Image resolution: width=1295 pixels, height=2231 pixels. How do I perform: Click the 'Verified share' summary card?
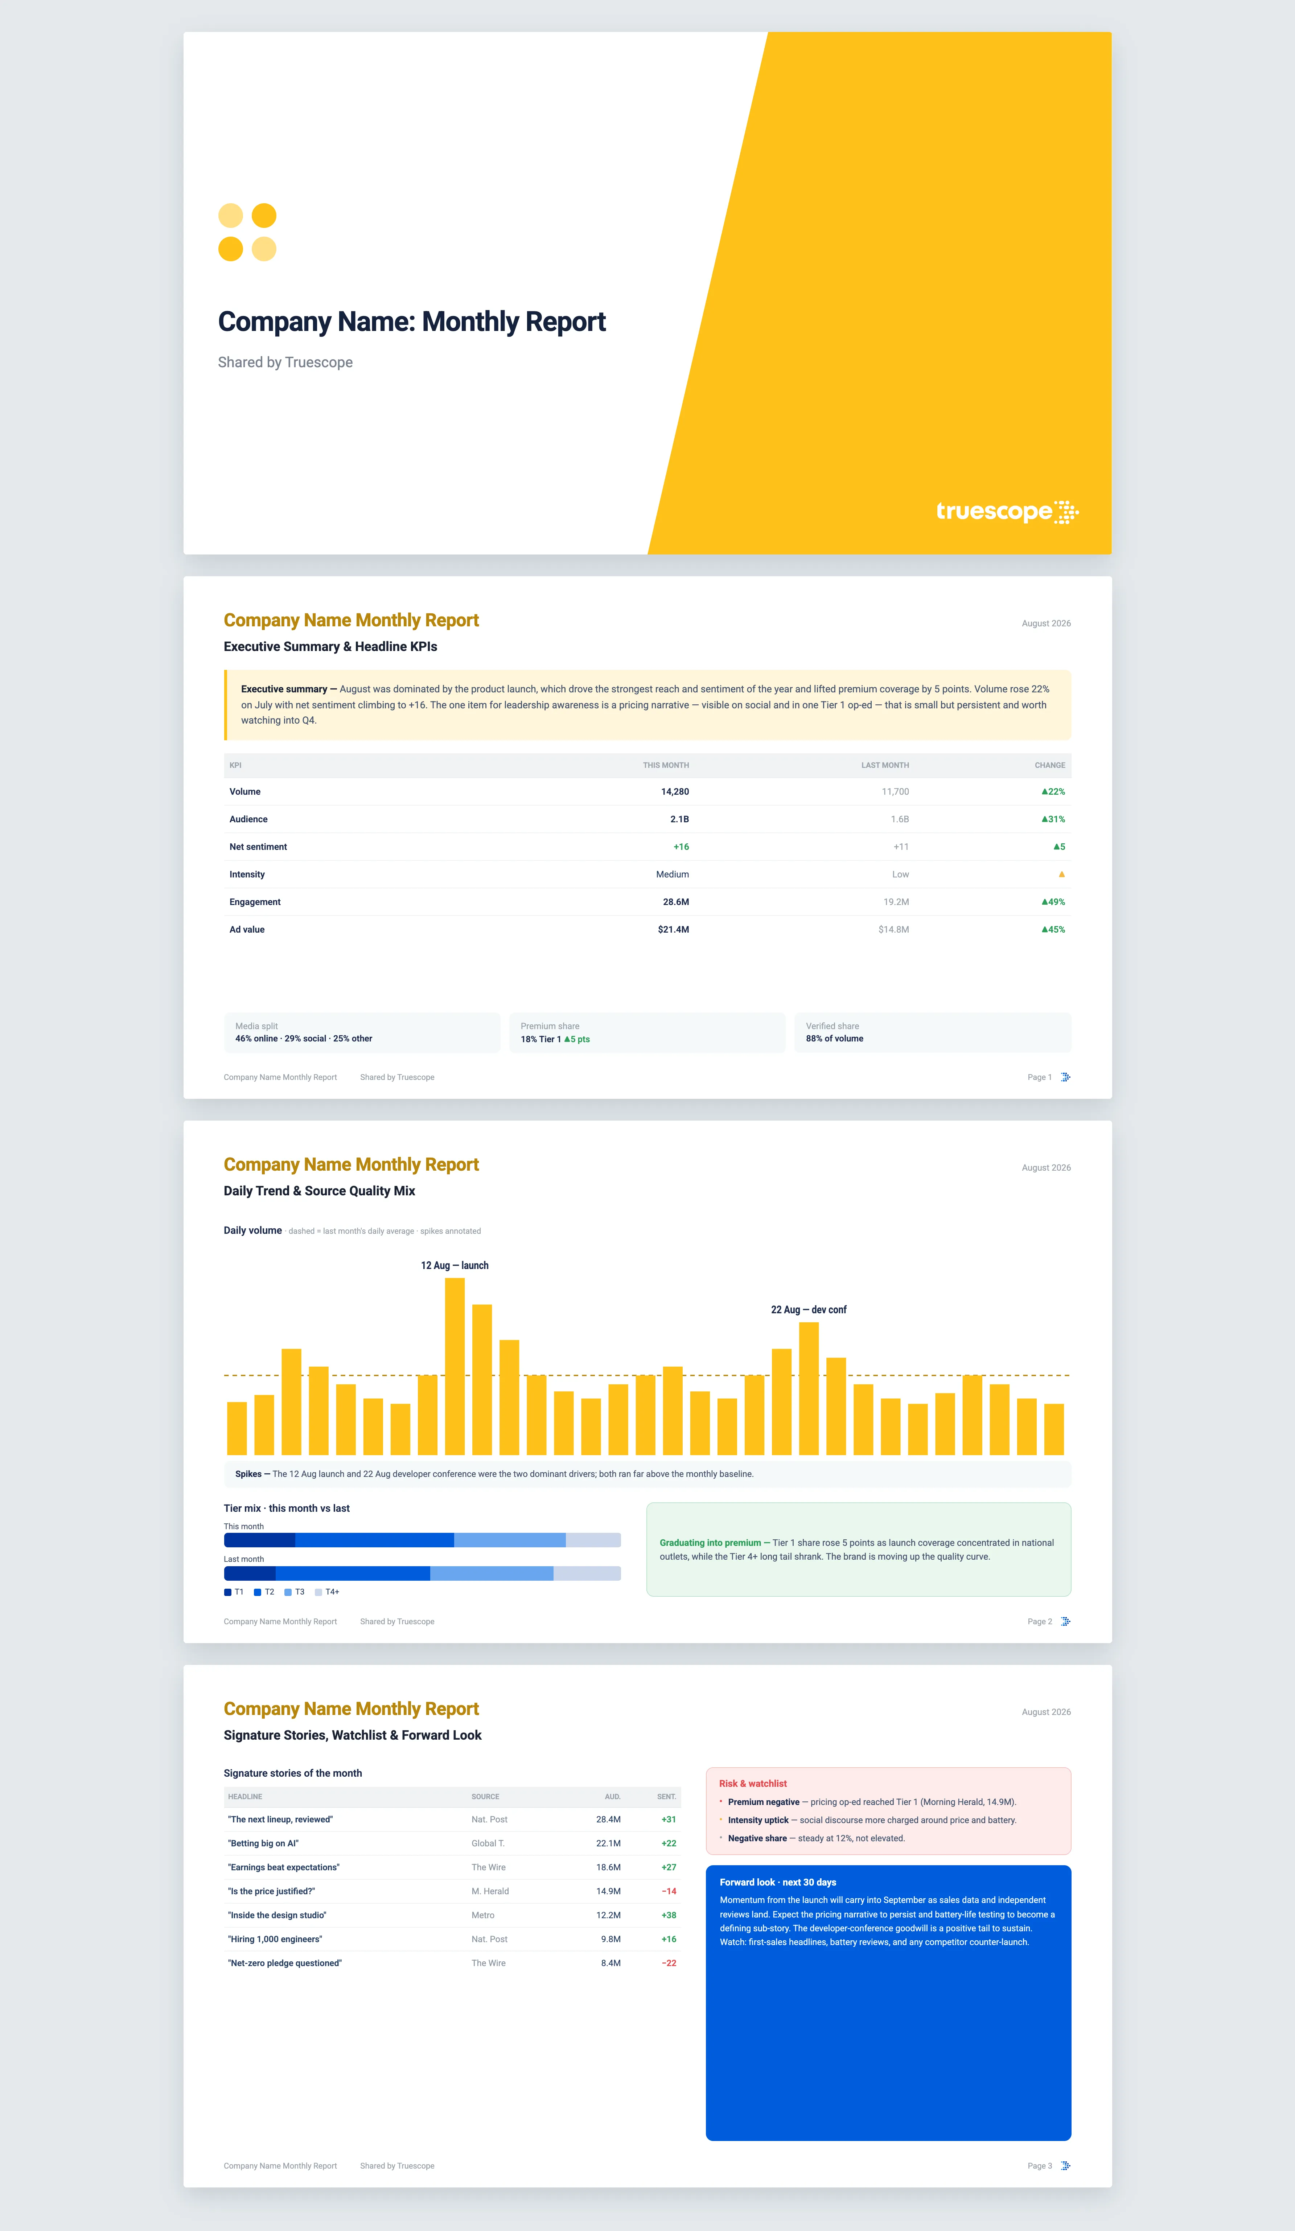click(x=933, y=1033)
